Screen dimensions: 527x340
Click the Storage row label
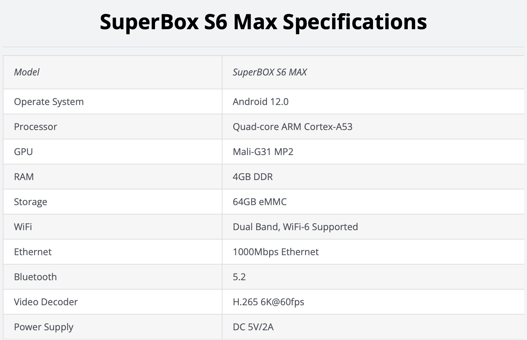[31, 202]
